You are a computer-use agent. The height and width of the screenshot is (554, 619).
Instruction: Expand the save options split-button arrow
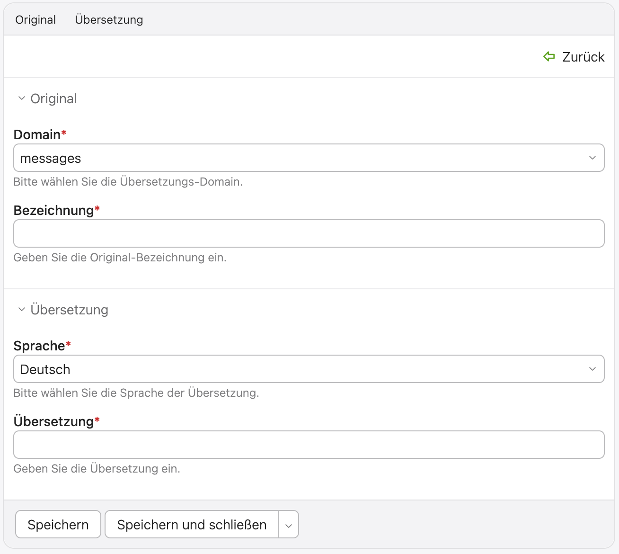click(x=289, y=525)
